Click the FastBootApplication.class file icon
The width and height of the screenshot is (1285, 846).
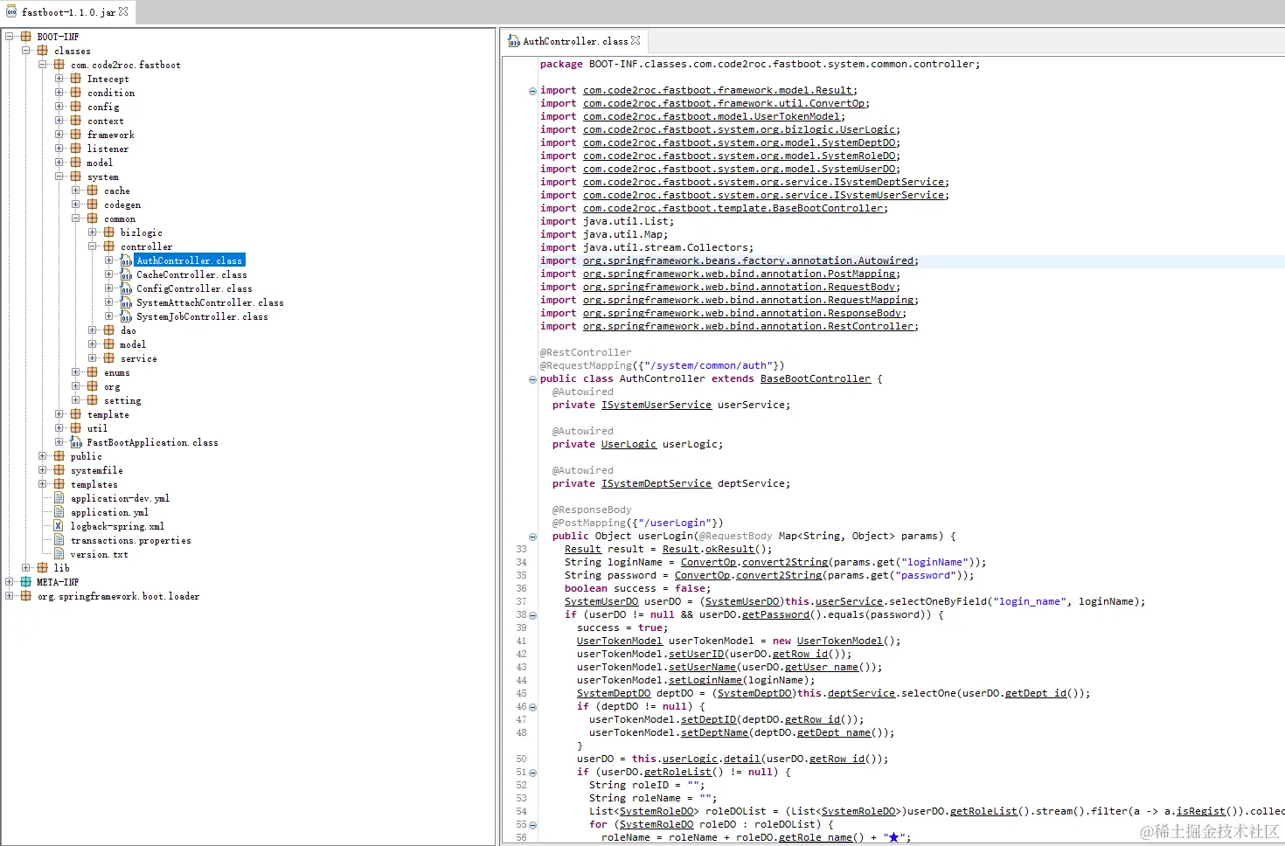pos(76,443)
